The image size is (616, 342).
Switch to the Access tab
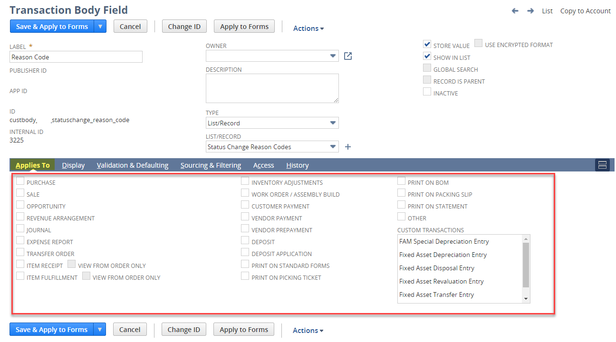[264, 165]
